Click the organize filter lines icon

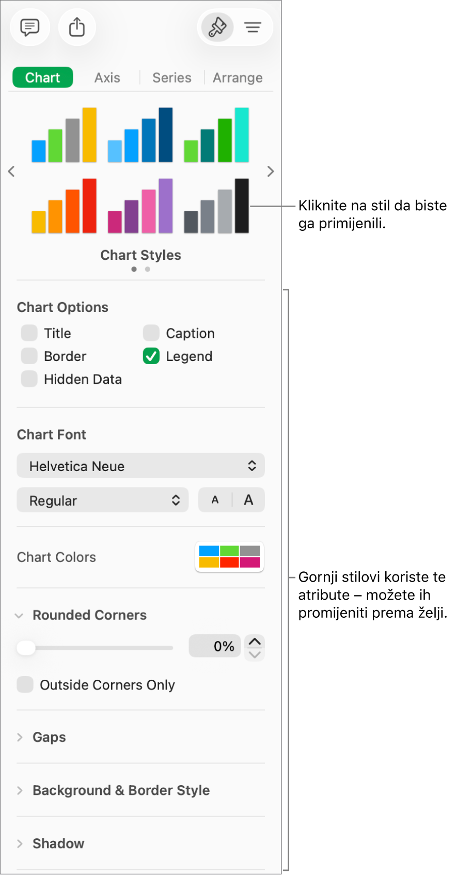pos(253,27)
